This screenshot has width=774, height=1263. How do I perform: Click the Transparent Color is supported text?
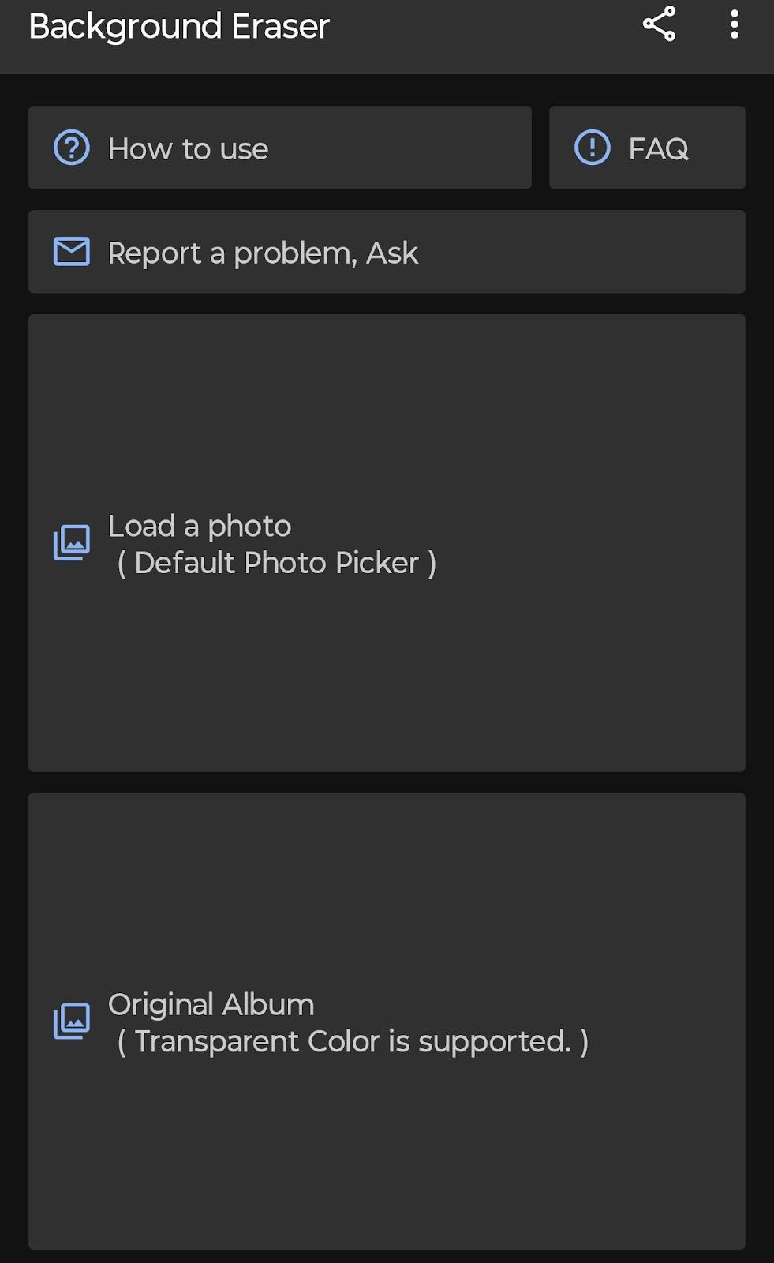[x=353, y=1042]
